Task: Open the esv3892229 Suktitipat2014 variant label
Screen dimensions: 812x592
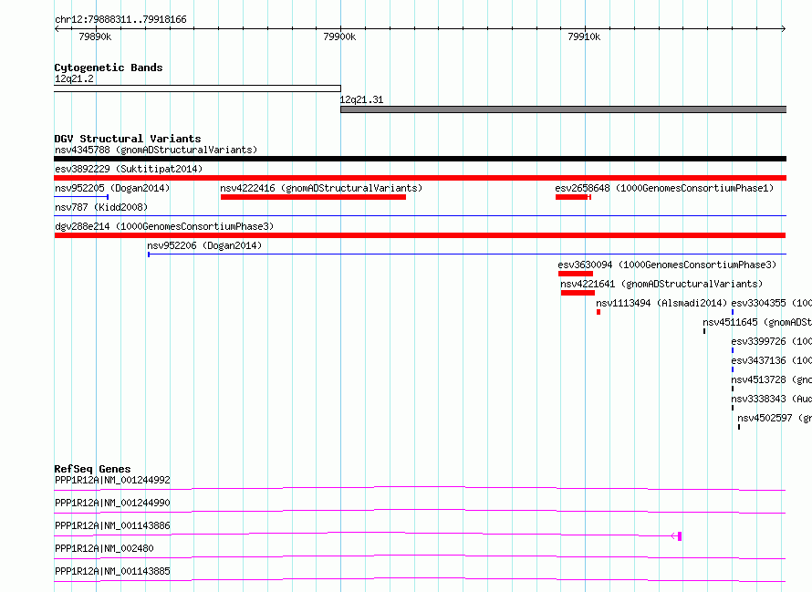Action: [x=129, y=169]
